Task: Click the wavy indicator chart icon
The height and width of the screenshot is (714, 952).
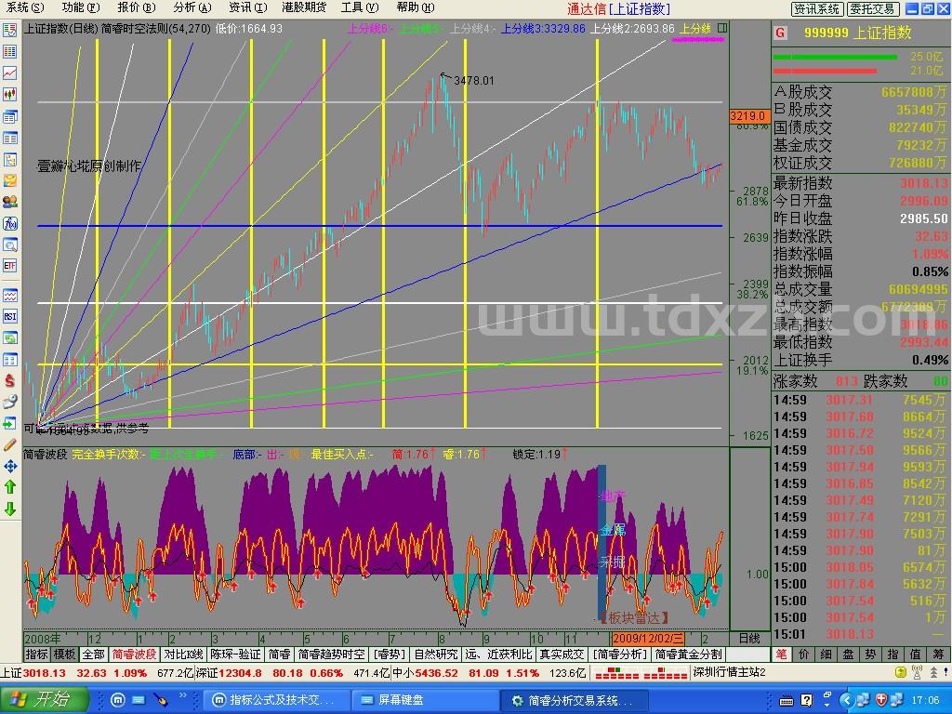Action: click(9, 295)
